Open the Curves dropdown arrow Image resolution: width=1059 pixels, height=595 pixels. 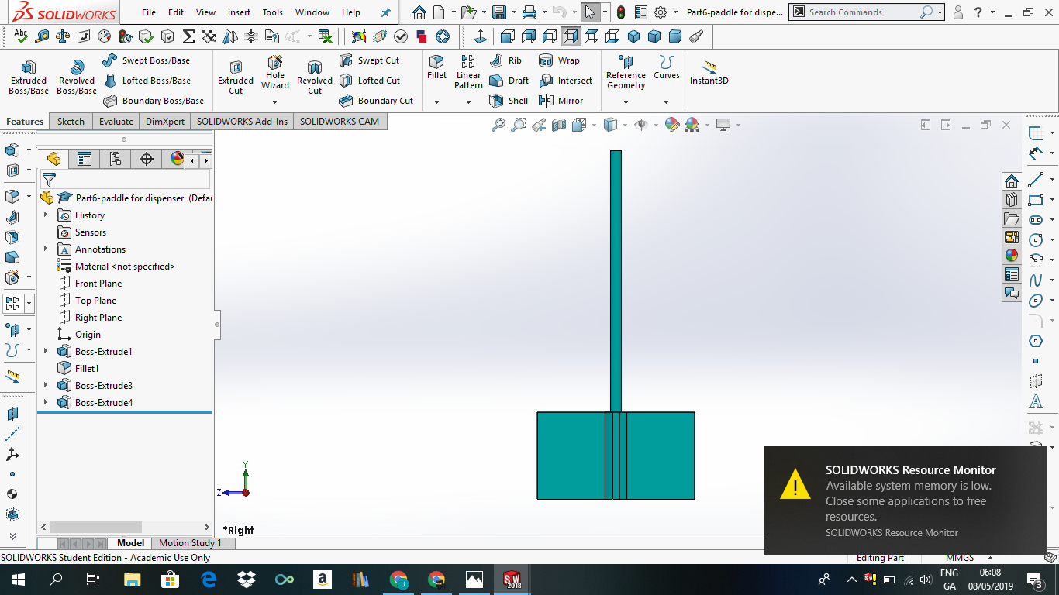(667, 102)
